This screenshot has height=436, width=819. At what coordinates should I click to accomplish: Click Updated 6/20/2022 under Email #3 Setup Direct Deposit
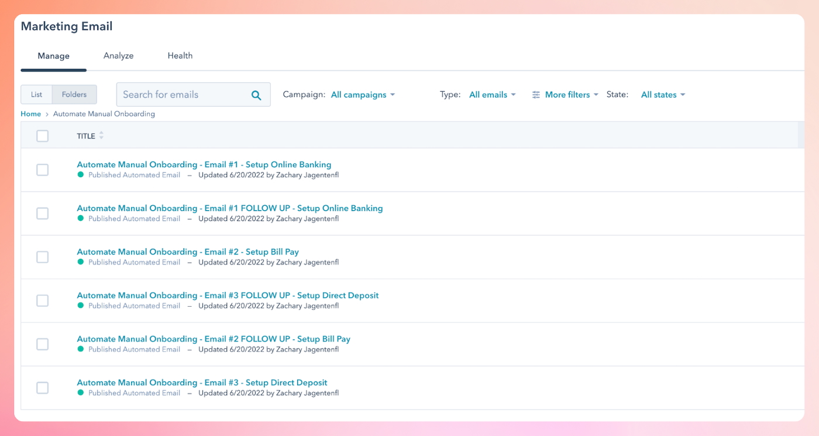click(x=269, y=393)
